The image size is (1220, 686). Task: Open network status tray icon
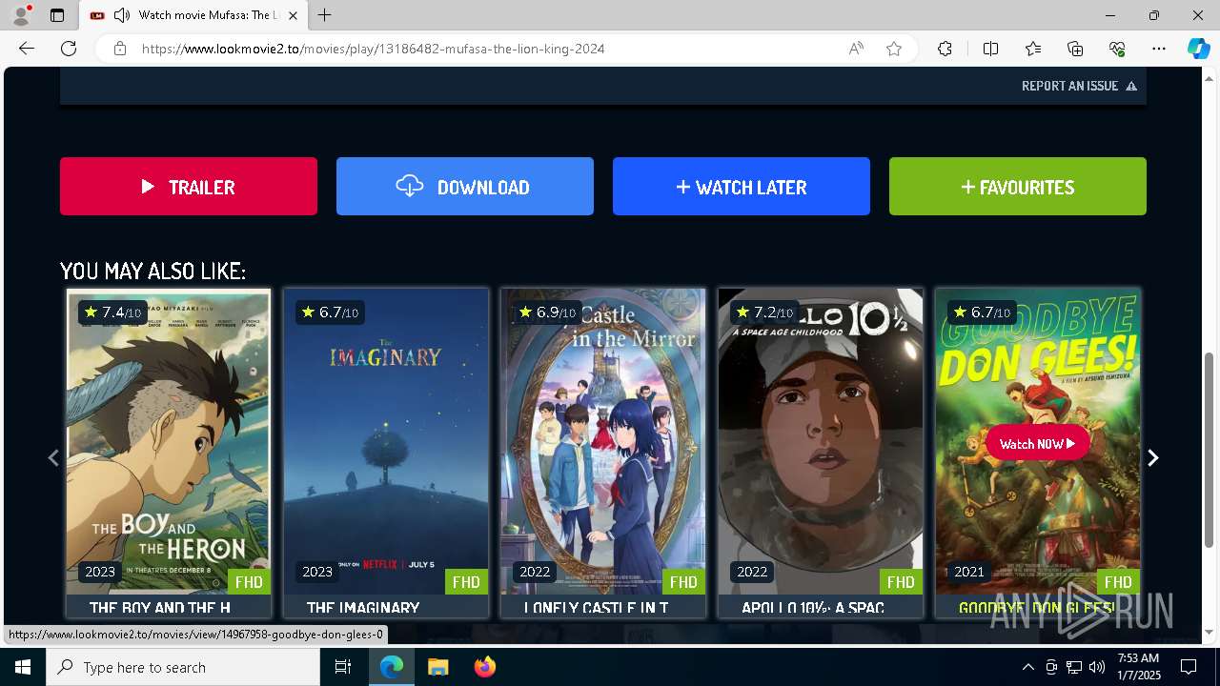[1073, 667]
